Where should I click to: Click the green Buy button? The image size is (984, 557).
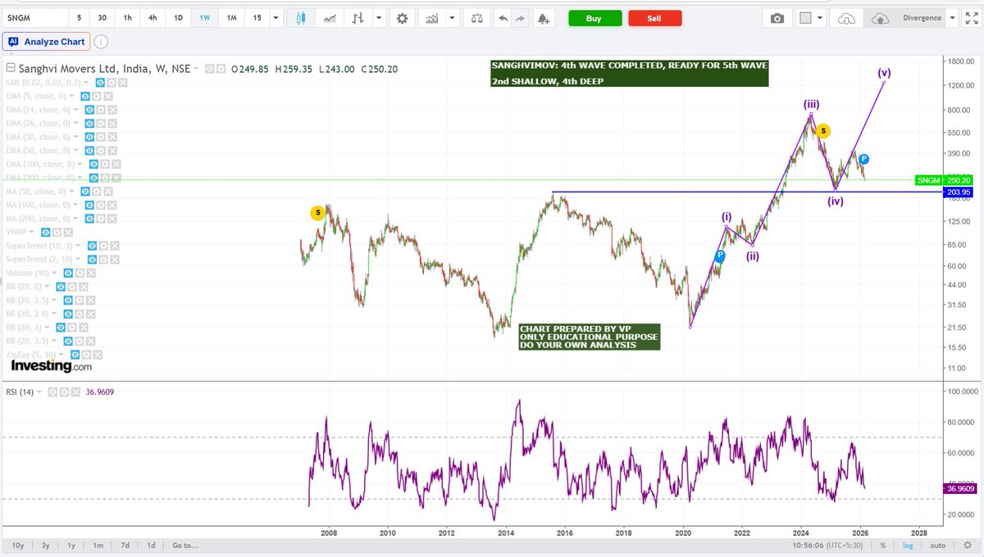pos(594,18)
